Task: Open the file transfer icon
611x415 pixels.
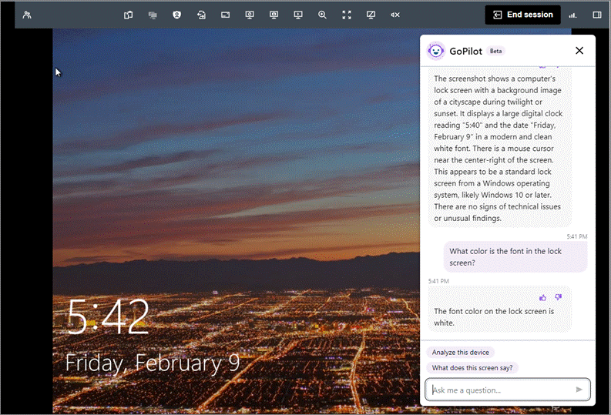Action: point(201,15)
